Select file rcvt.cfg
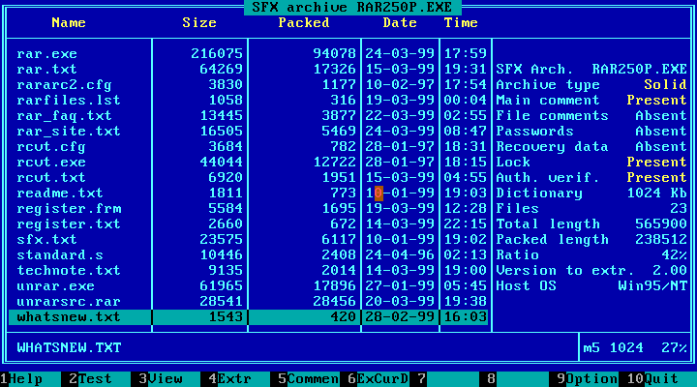Screen dimensions: 697x387 tap(51, 147)
